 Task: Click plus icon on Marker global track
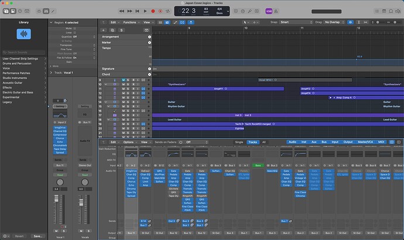(x=149, y=42)
